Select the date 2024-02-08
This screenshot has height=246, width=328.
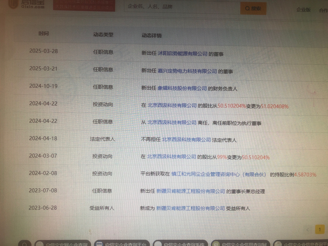(x=43, y=173)
